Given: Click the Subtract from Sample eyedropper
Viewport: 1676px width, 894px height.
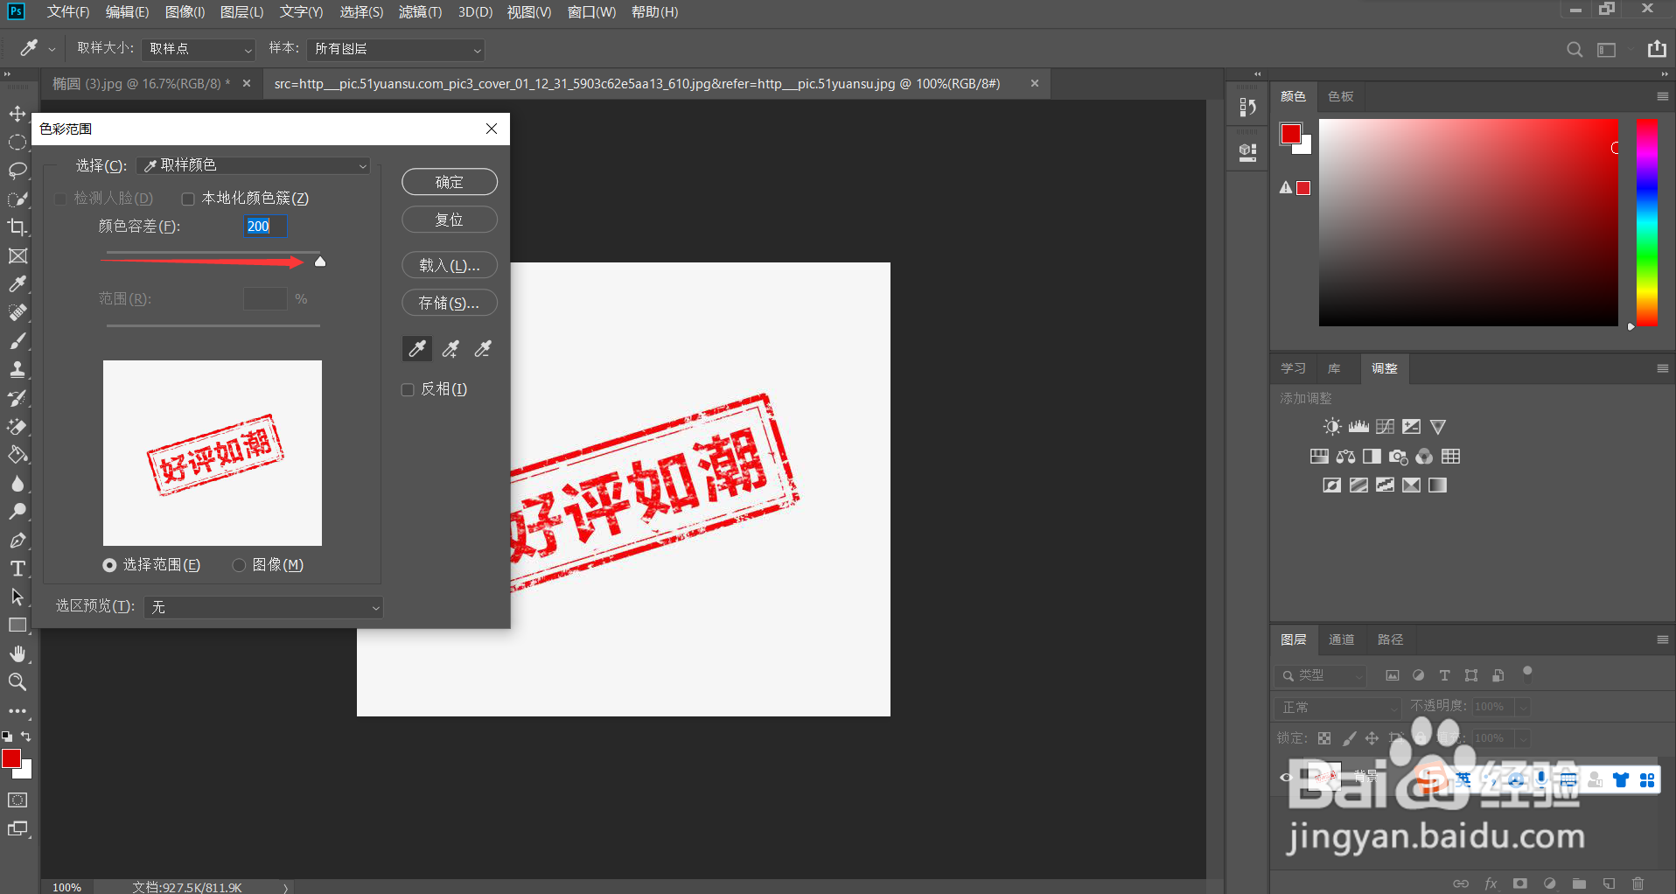Looking at the screenshot, I should tap(483, 349).
